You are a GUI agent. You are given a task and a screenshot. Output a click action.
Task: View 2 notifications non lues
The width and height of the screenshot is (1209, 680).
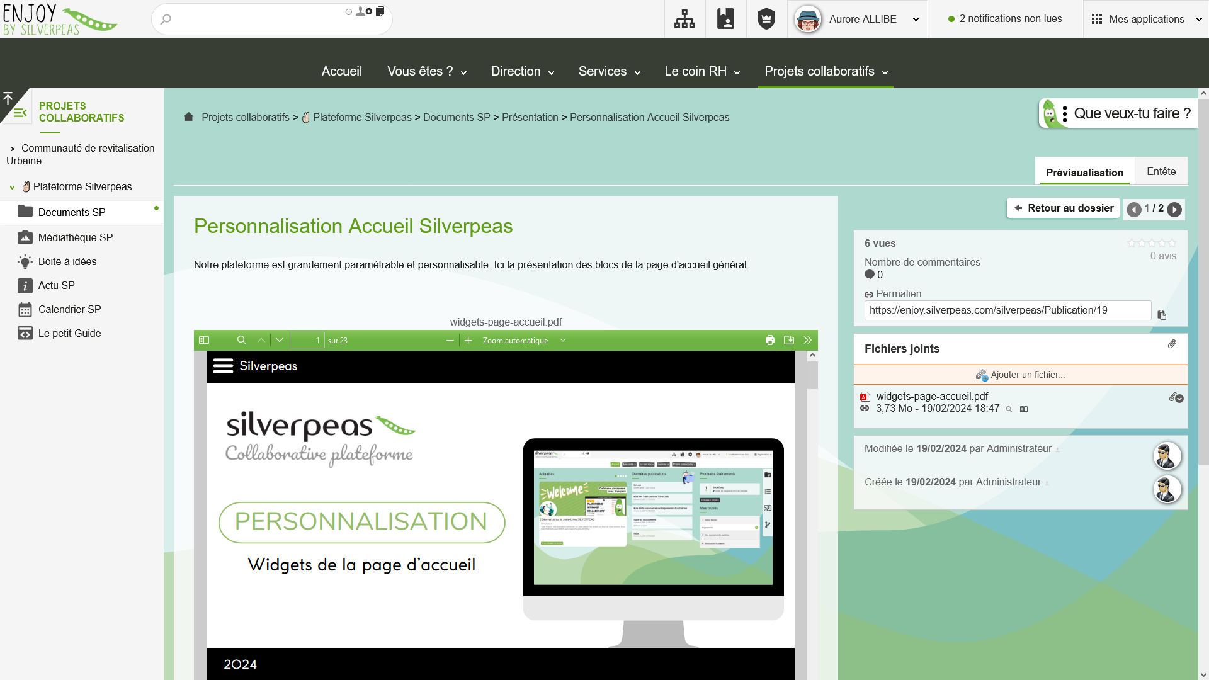coord(1005,19)
